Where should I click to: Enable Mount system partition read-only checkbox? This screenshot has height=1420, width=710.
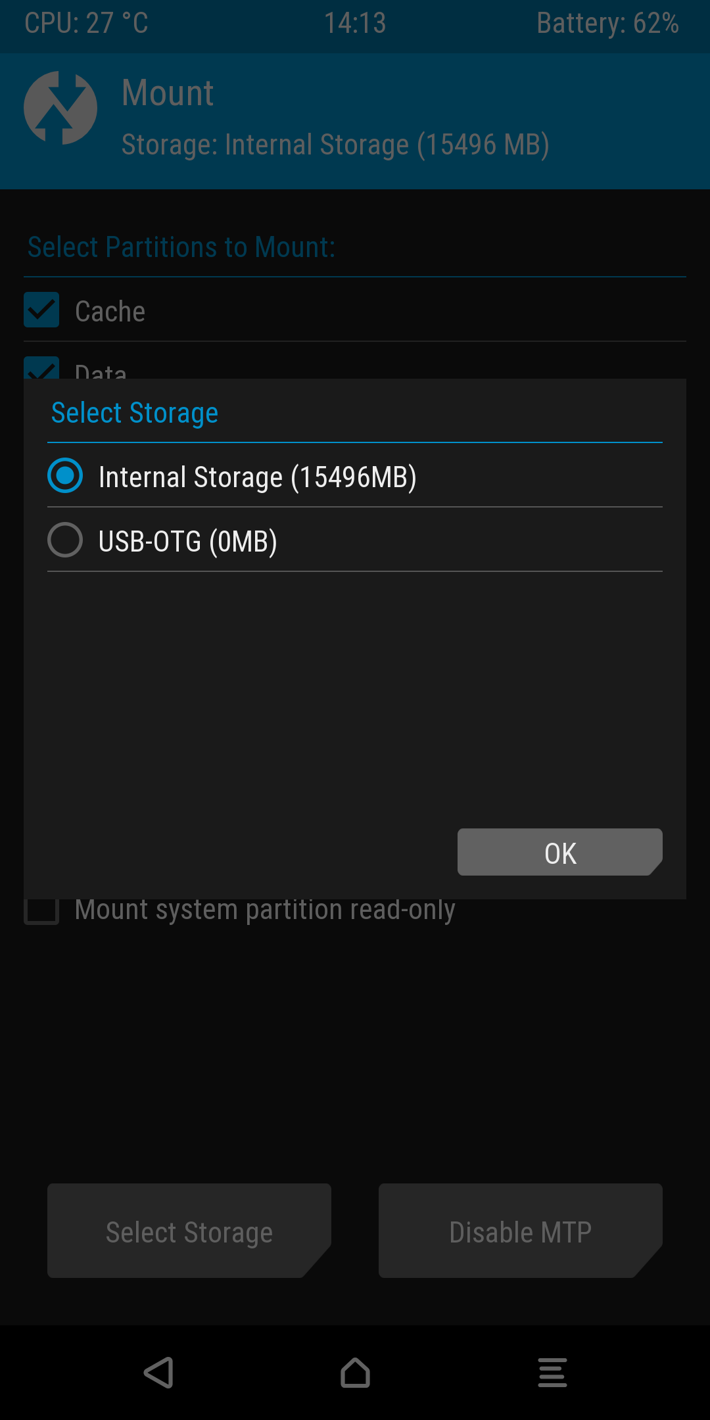pos(41,912)
